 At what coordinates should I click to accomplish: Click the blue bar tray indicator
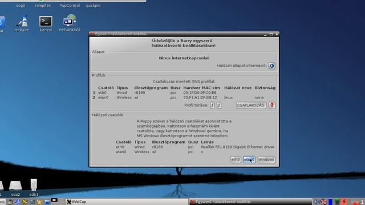(330, 202)
